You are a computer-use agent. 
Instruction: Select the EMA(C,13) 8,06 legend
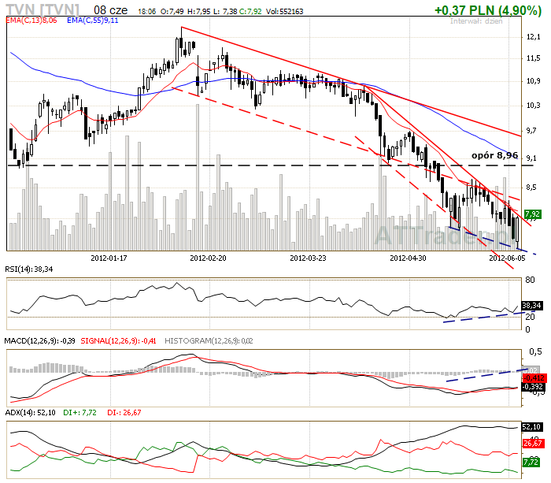(x=31, y=20)
